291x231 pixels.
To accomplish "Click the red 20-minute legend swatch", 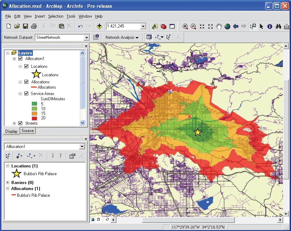I will tap(34, 118).
